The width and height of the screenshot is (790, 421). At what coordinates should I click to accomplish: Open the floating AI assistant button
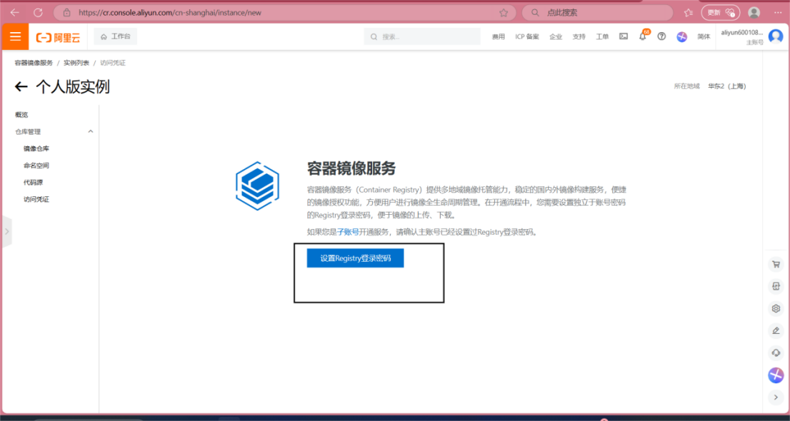pyautogui.click(x=776, y=375)
